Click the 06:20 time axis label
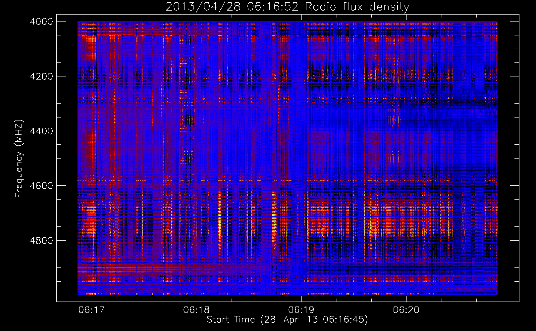The height and width of the screenshot is (331, 536). click(406, 310)
